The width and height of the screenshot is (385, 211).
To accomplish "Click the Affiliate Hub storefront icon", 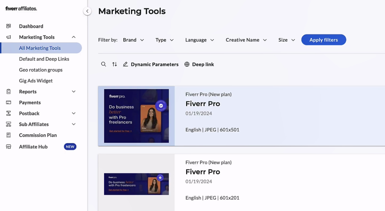I will click(9, 147).
